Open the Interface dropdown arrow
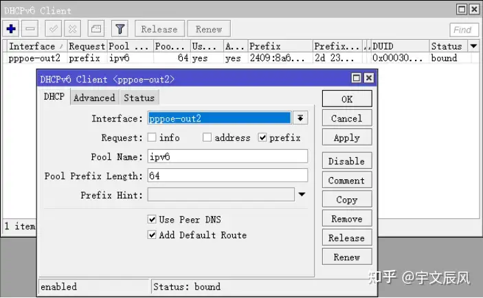Screen dimensions: 483x298 point(300,118)
